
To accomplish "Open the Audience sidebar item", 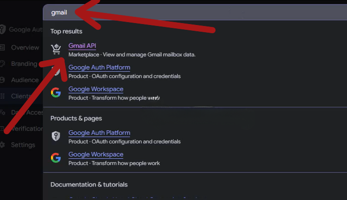I will 25,80.
